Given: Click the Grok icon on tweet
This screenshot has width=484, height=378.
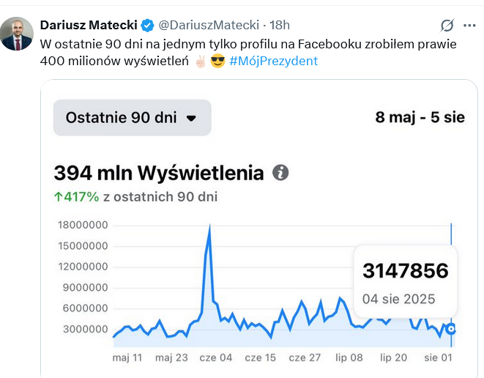Looking at the screenshot, I should pyautogui.click(x=447, y=26).
